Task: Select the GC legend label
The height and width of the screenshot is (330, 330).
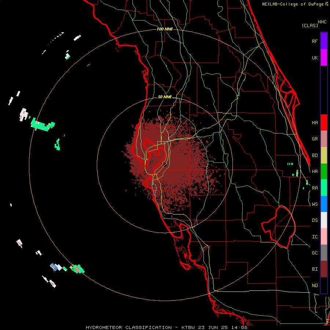Action: (x=315, y=253)
